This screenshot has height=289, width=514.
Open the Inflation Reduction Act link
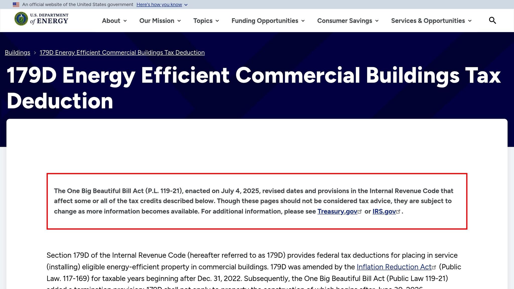click(x=394, y=267)
